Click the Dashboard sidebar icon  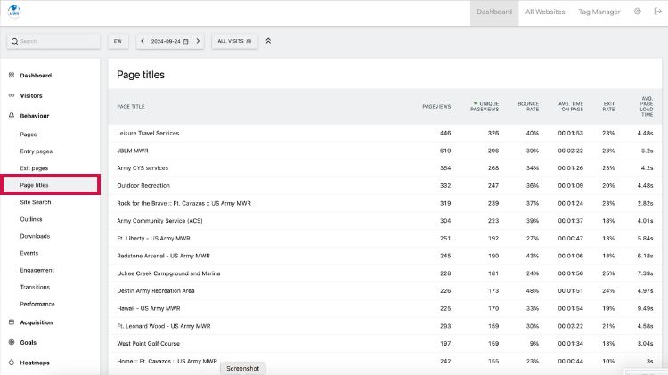click(x=12, y=75)
